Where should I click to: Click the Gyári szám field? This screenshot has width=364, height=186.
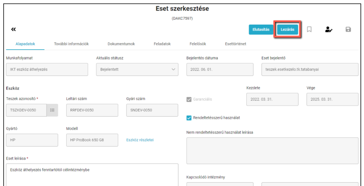[152, 110]
